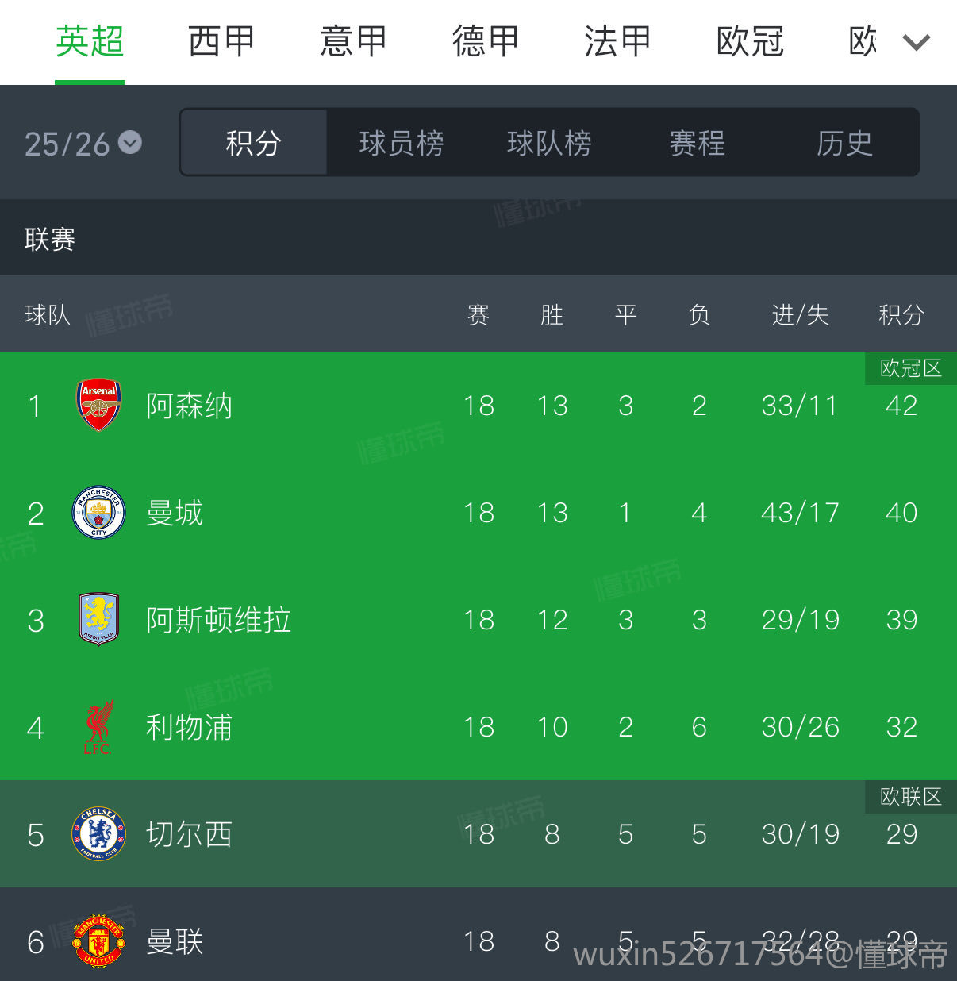This screenshot has height=981, width=957.
Task: Open the 德甲 league tab
Action: pyautogui.click(x=485, y=41)
